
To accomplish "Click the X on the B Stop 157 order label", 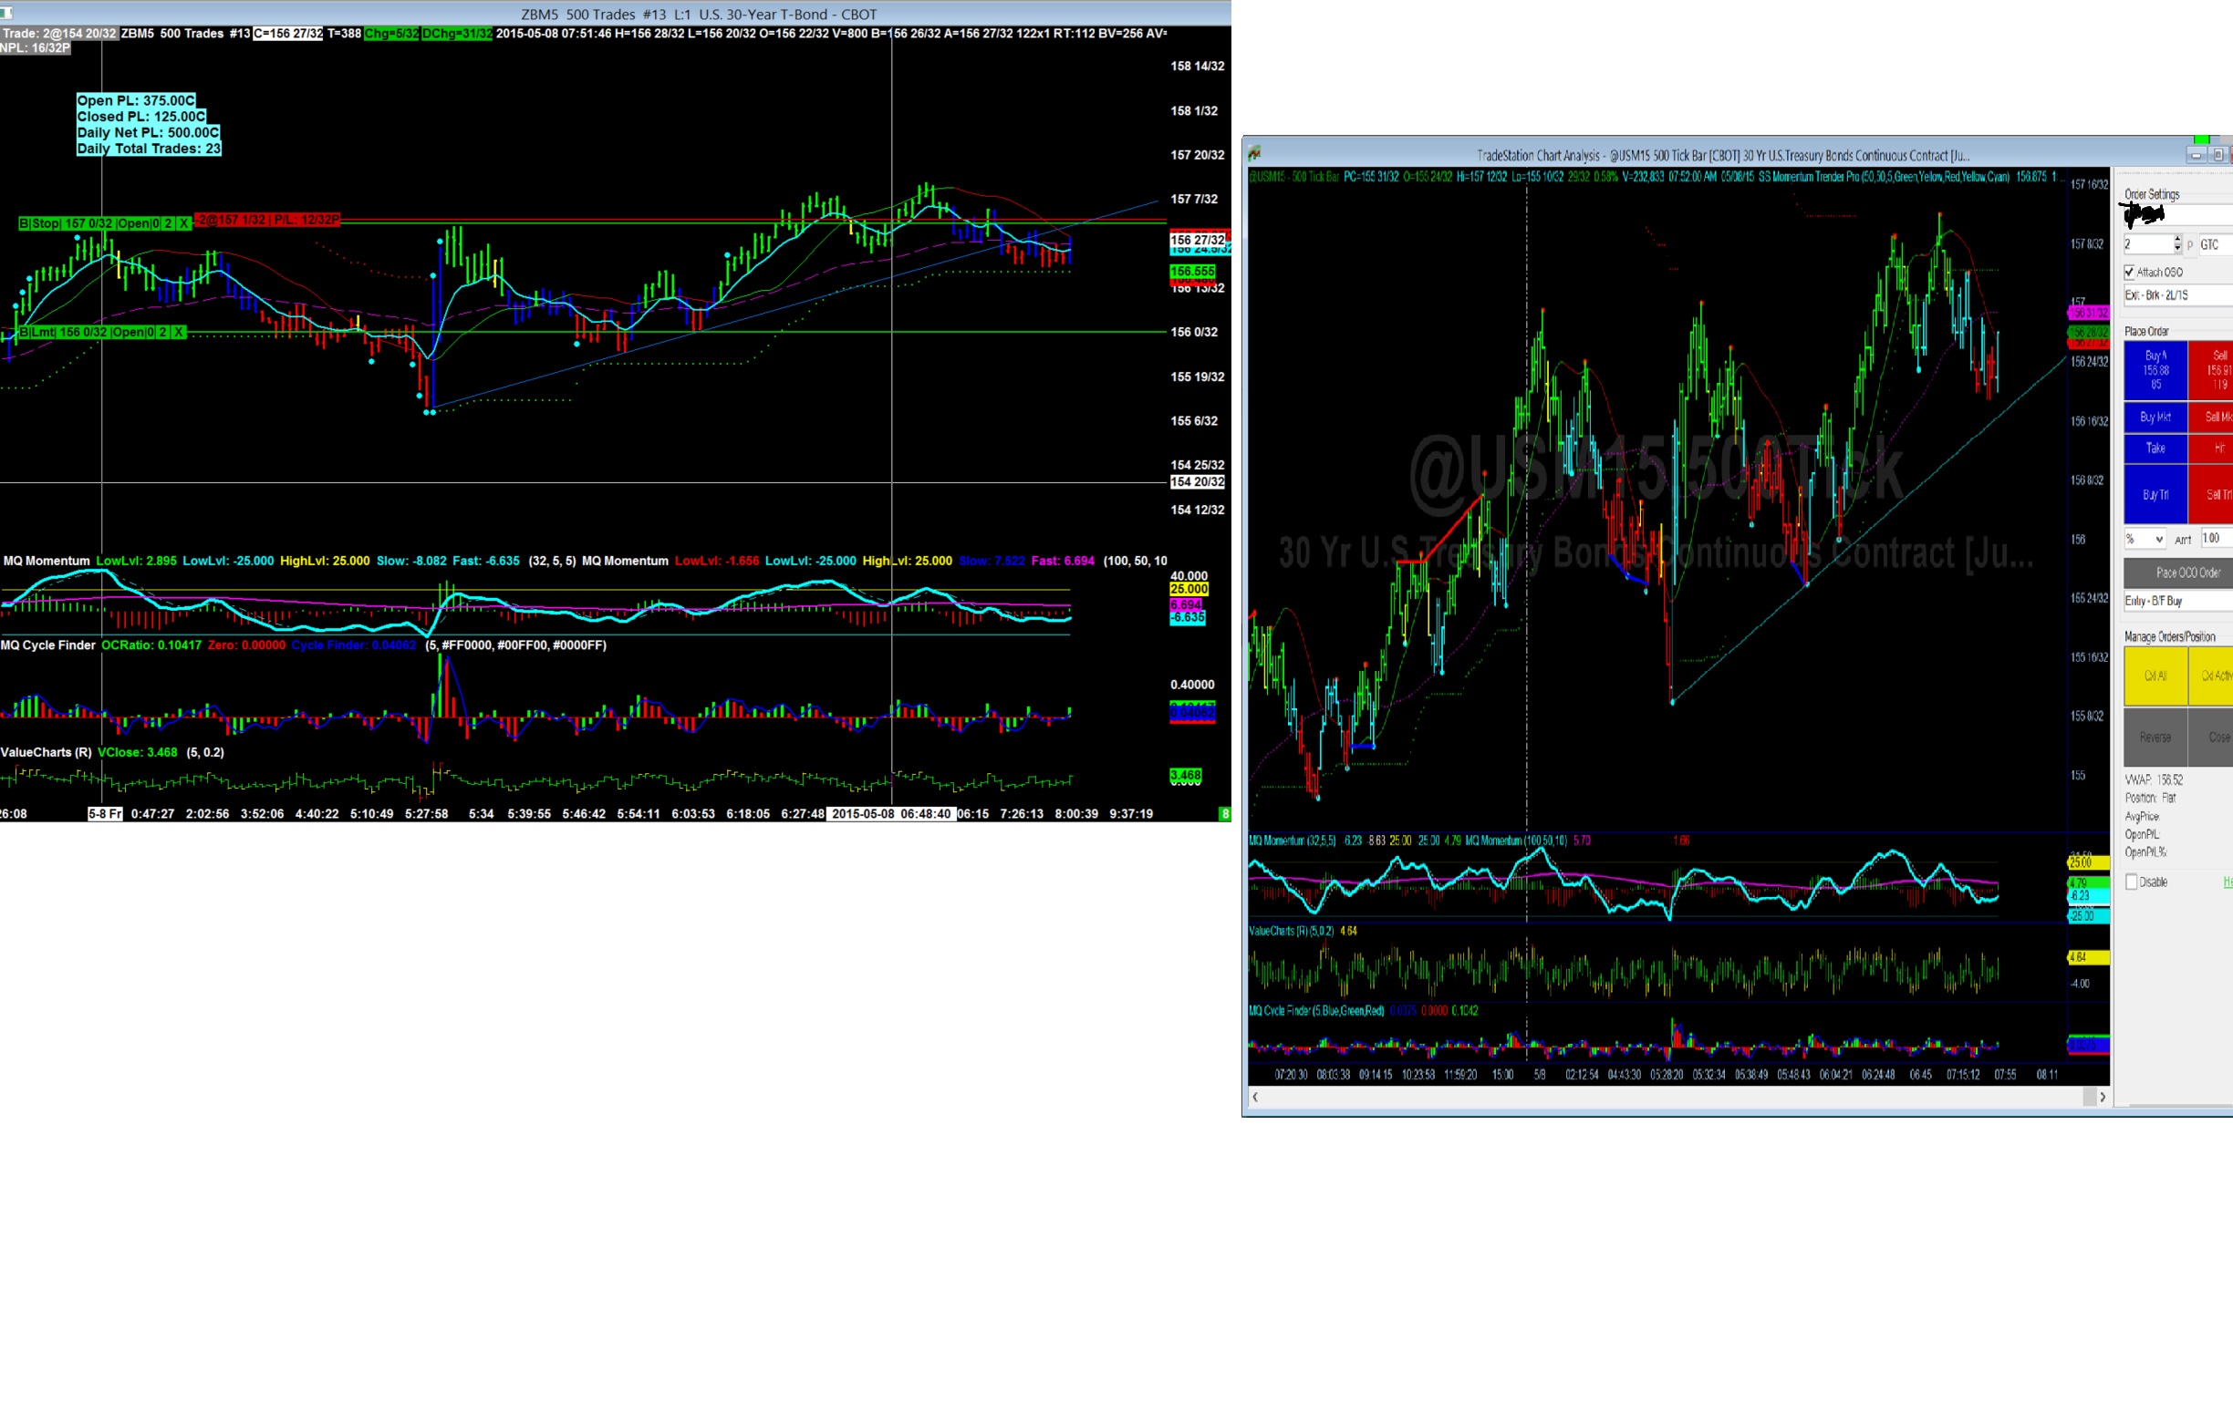I will [x=183, y=223].
